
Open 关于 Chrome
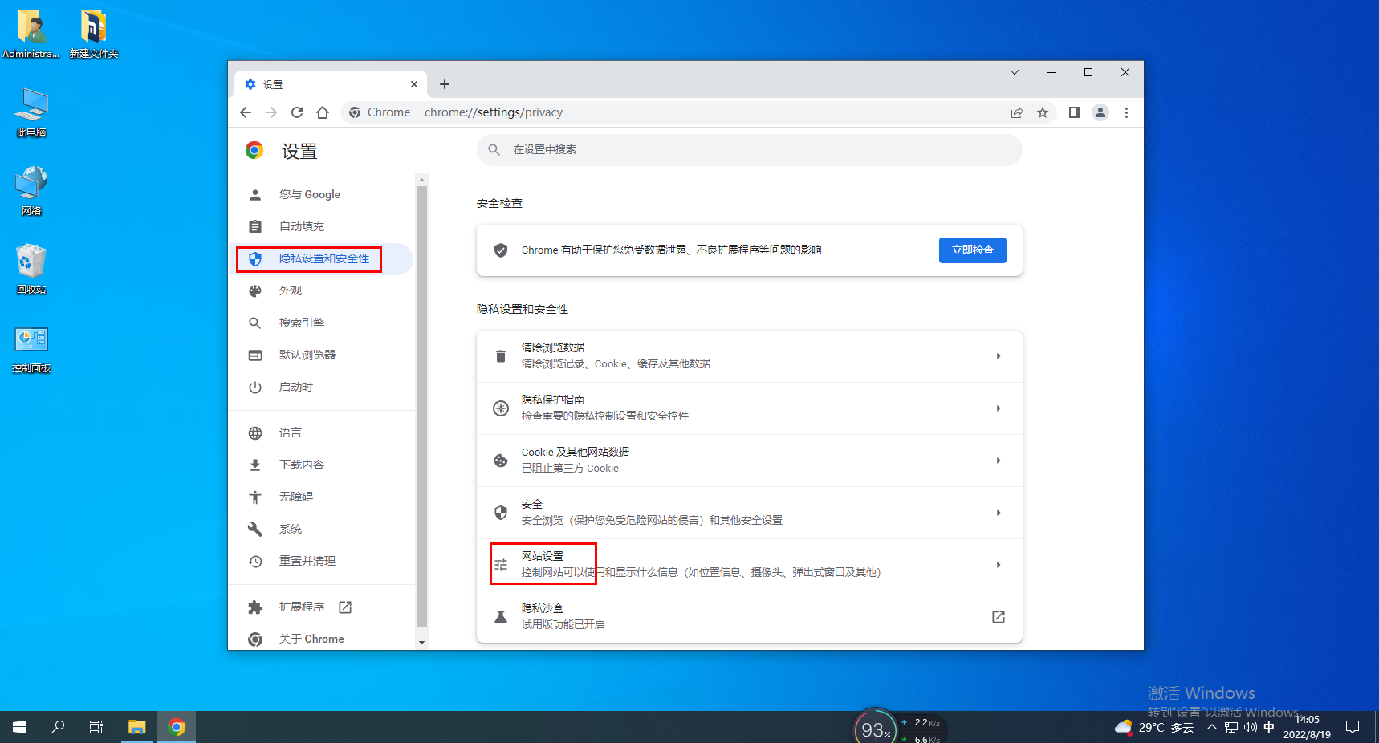[311, 638]
